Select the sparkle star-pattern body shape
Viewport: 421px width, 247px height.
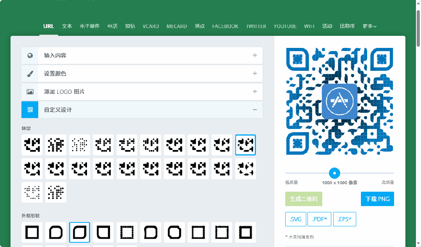click(32, 192)
